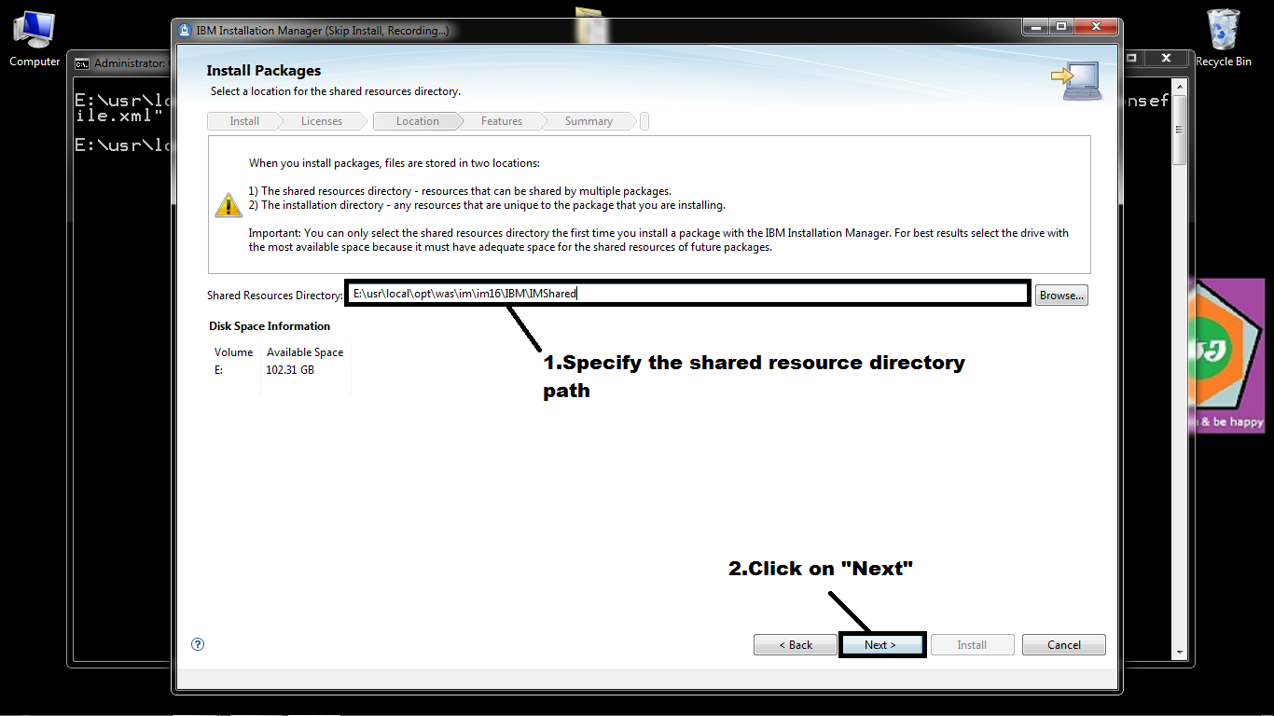Close the Administrator command prompt window
1274x716 pixels.
click(x=1166, y=58)
